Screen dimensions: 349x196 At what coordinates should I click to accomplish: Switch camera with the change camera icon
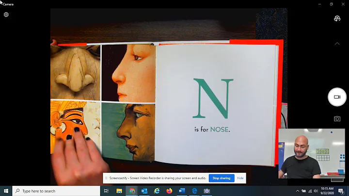[x=337, y=18]
